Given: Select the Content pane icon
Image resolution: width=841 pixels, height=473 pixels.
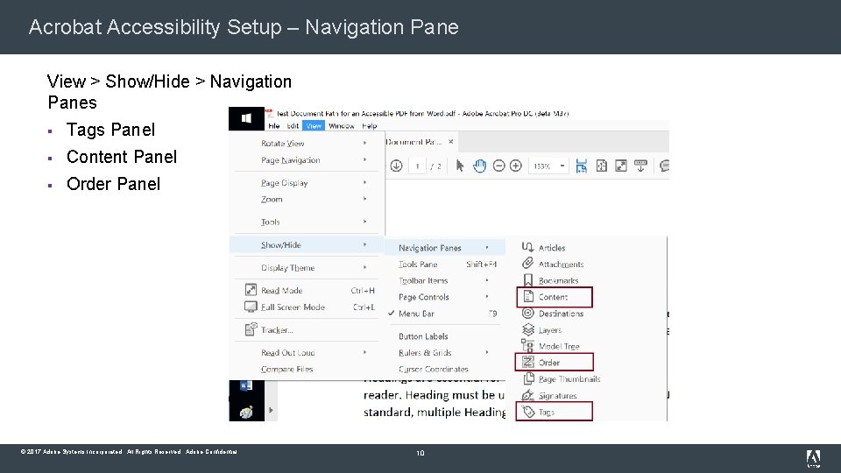Looking at the screenshot, I should point(528,297).
